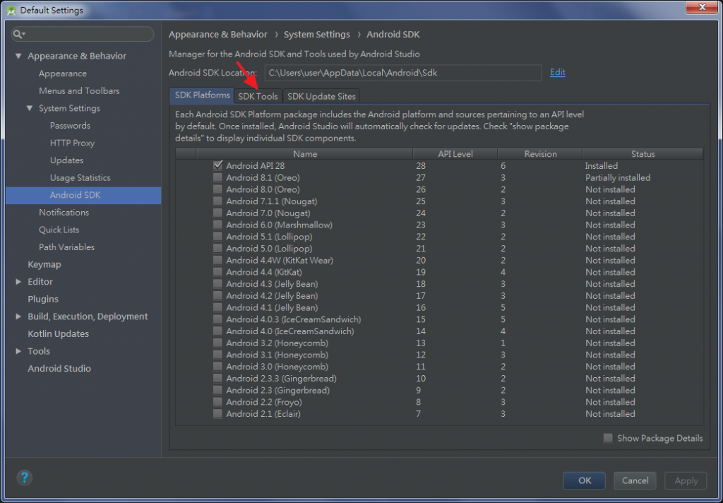The width and height of the screenshot is (723, 503).
Task: Open the Passwords settings page
Action: coord(70,126)
